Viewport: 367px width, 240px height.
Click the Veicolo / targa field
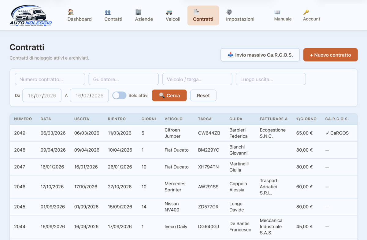click(x=197, y=79)
